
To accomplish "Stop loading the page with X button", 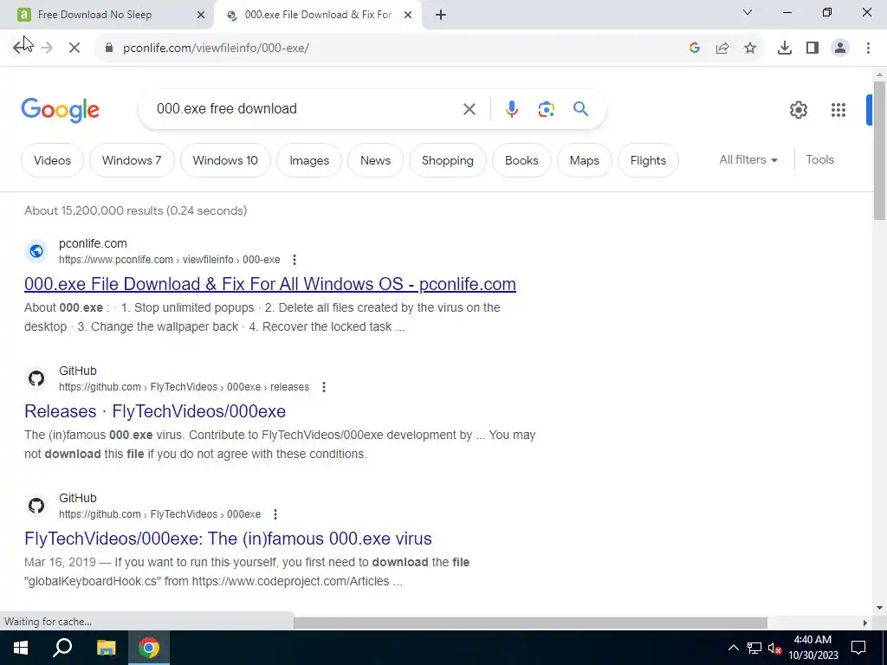I will click(x=74, y=48).
